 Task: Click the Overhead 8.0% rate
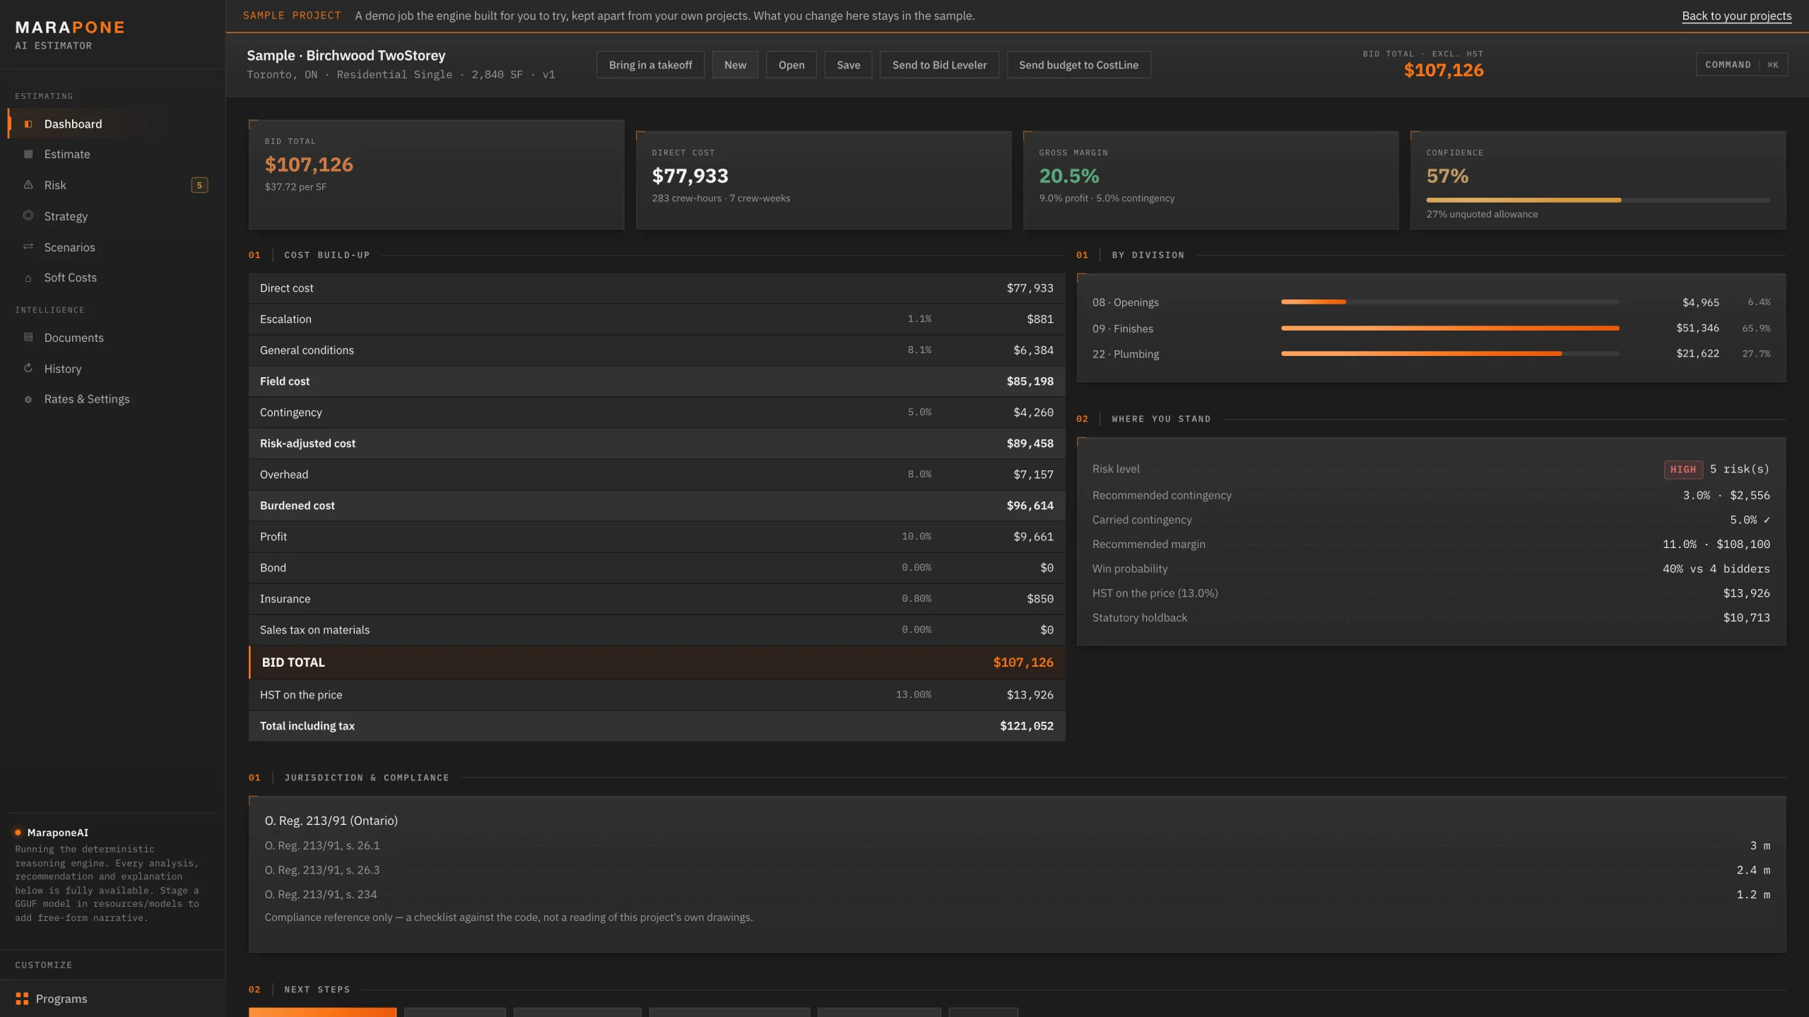(919, 475)
